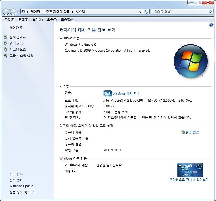Click the Forward navigation arrow button

click(13, 12)
